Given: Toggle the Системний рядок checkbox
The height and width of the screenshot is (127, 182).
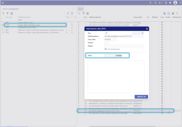Looking at the screenshot, I should (x=106, y=49).
